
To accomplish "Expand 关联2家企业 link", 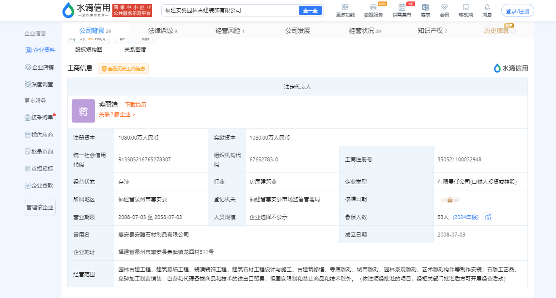I will [117, 115].
